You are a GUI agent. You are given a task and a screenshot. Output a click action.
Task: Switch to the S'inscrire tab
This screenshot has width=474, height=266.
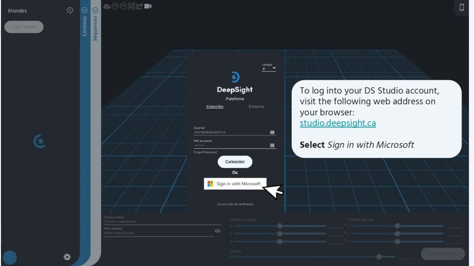[256, 107]
